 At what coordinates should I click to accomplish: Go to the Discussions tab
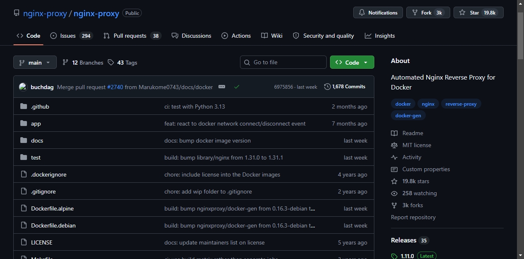tap(192, 36)
